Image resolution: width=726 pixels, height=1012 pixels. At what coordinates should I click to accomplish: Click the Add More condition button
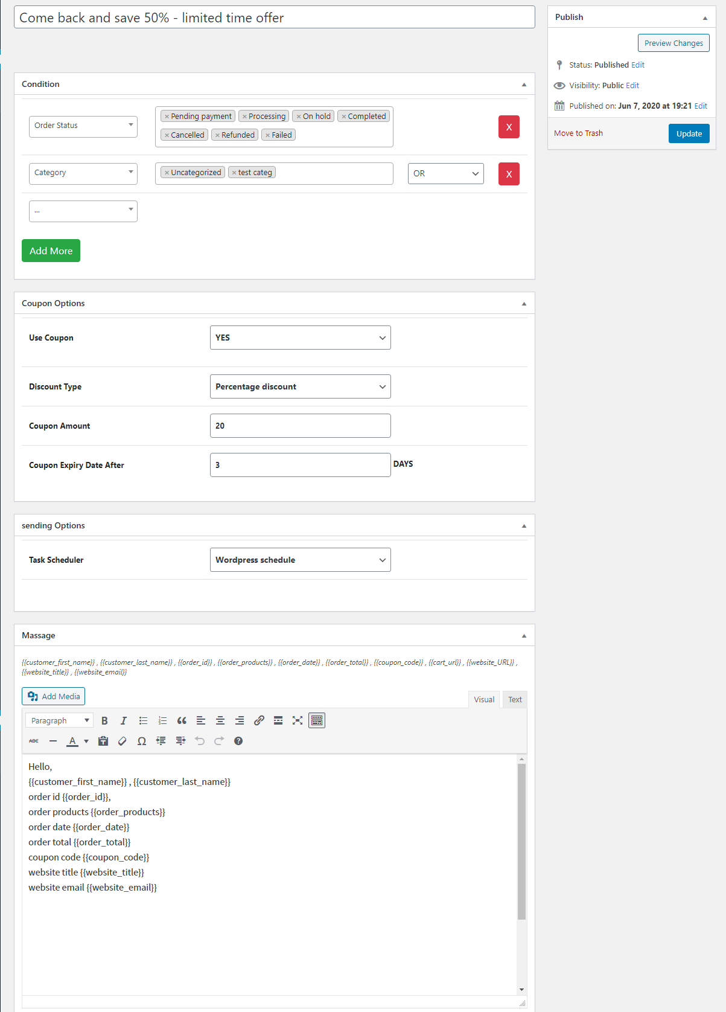tap(51, 251)
